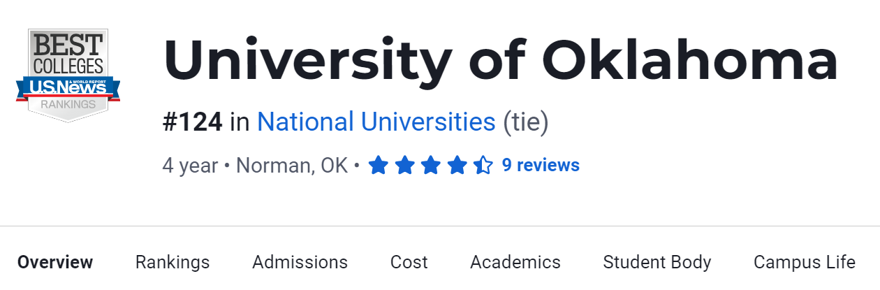The height and width of the screenshot is (290, 880).
Task: Switch to the Rankings tab
Action: [x=173, y=262]
